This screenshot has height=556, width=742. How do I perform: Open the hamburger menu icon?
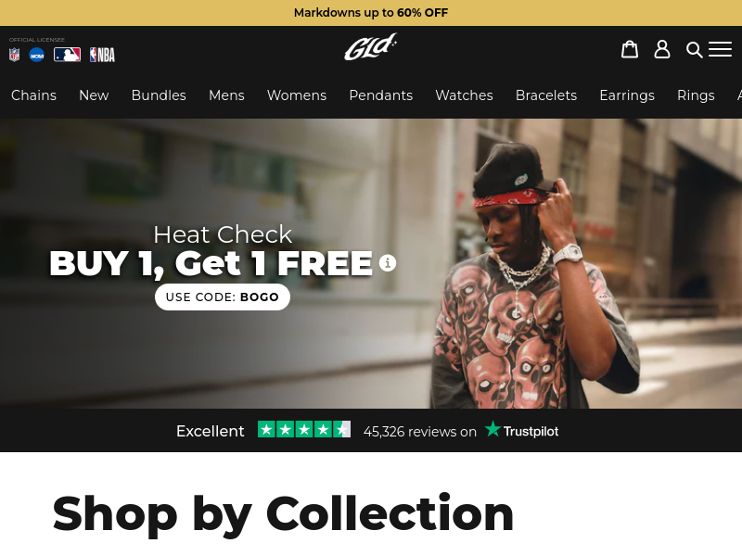tap(721, 49)
